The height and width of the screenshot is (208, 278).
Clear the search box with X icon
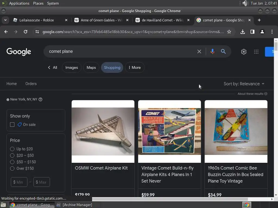(199, 51)
